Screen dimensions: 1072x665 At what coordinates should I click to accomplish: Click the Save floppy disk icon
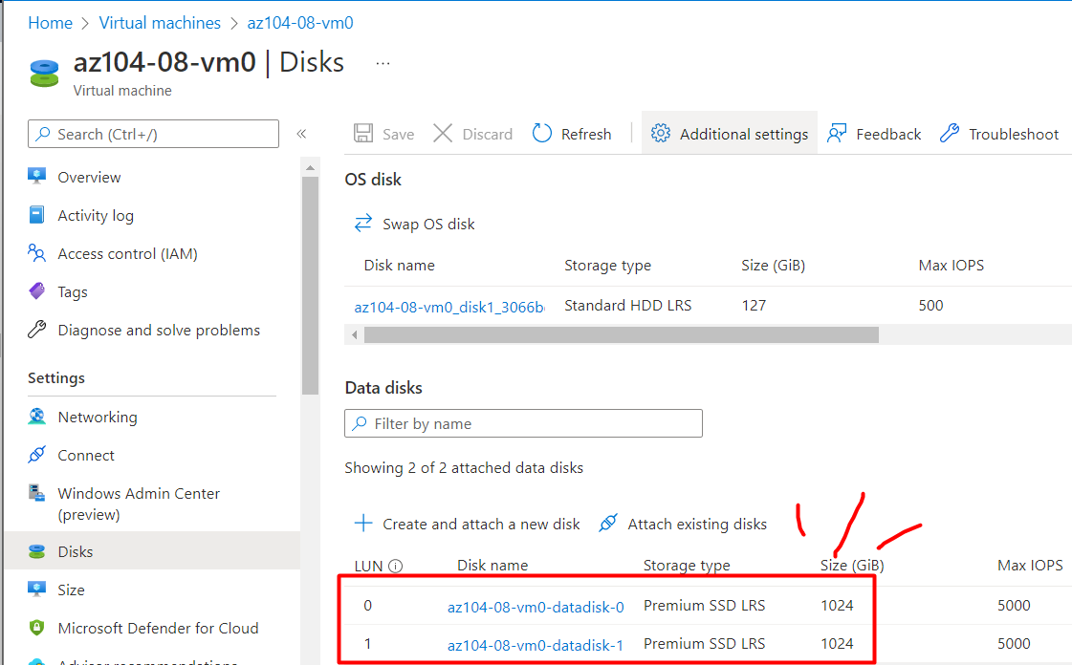coord(363,133)
